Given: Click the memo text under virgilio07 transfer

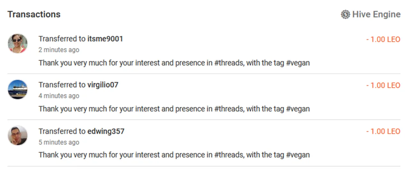Looking at the screenshot, I should [x=174, y=109].
